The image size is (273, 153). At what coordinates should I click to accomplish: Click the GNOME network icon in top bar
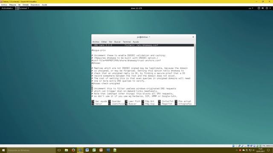click(259, 8)
